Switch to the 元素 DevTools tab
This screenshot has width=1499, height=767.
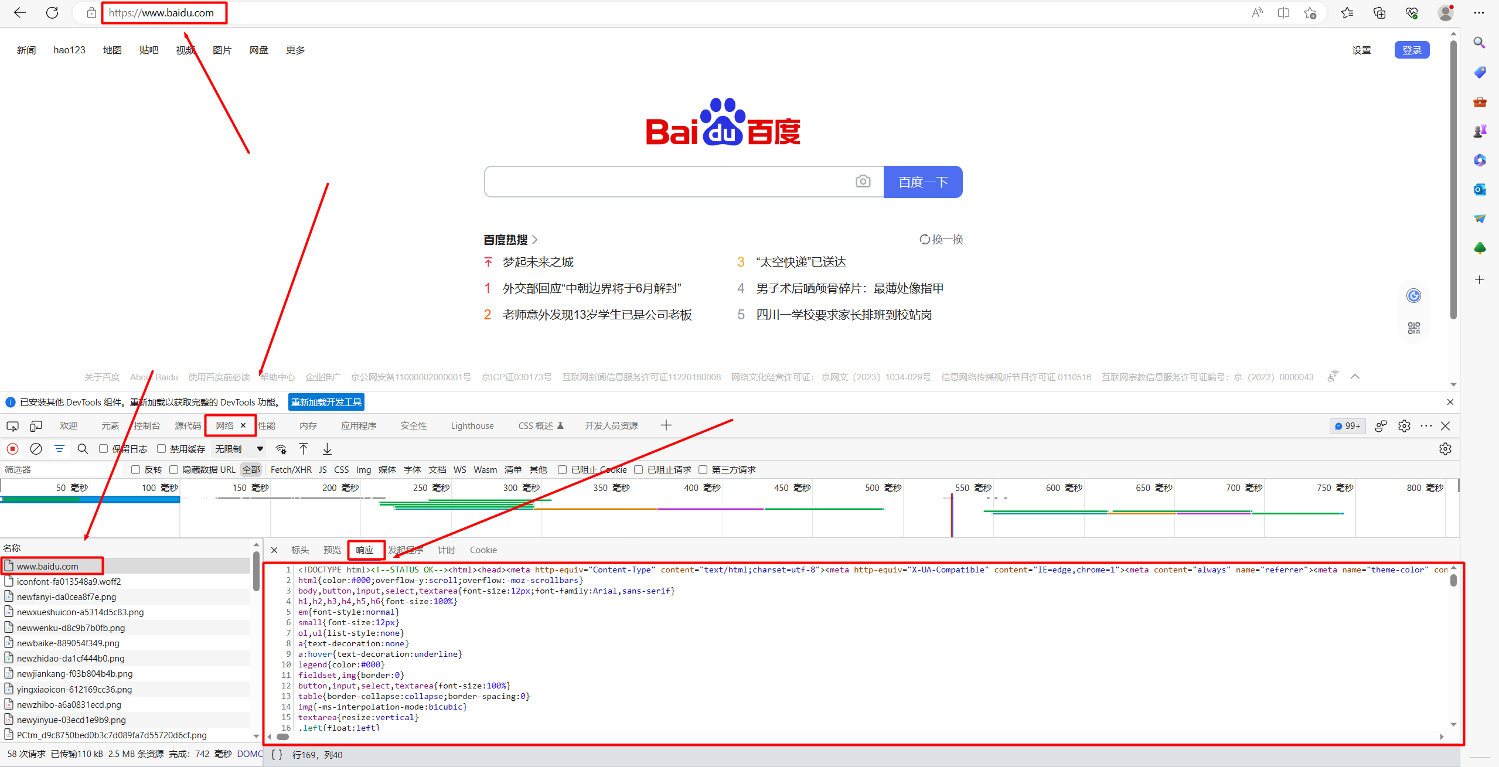tap(110, 426)
